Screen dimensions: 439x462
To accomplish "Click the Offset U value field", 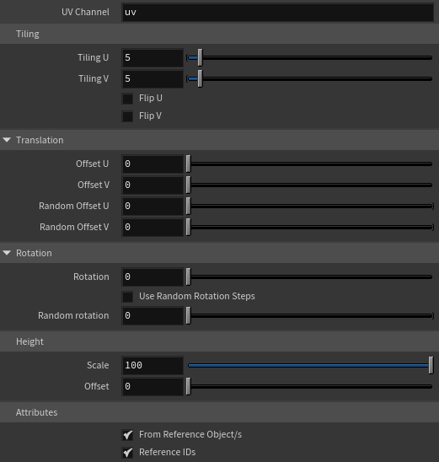I will 153,164.
